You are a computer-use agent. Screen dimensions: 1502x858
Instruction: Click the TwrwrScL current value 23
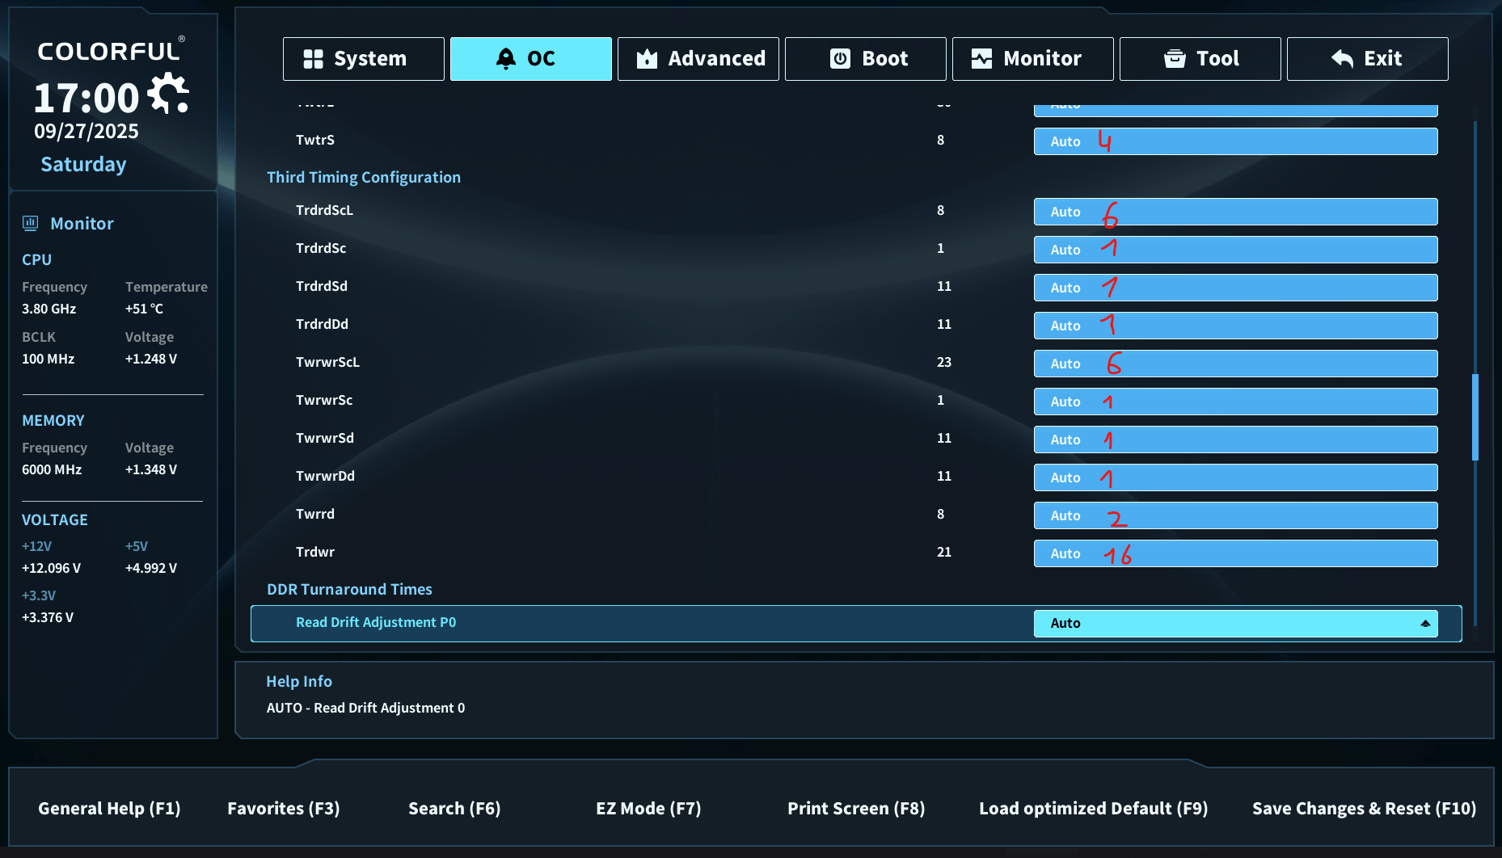click(944, 362)
